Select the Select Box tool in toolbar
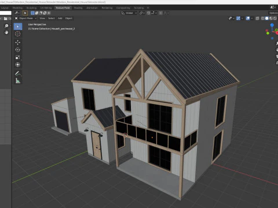The image size is (278, 208). 18,27
